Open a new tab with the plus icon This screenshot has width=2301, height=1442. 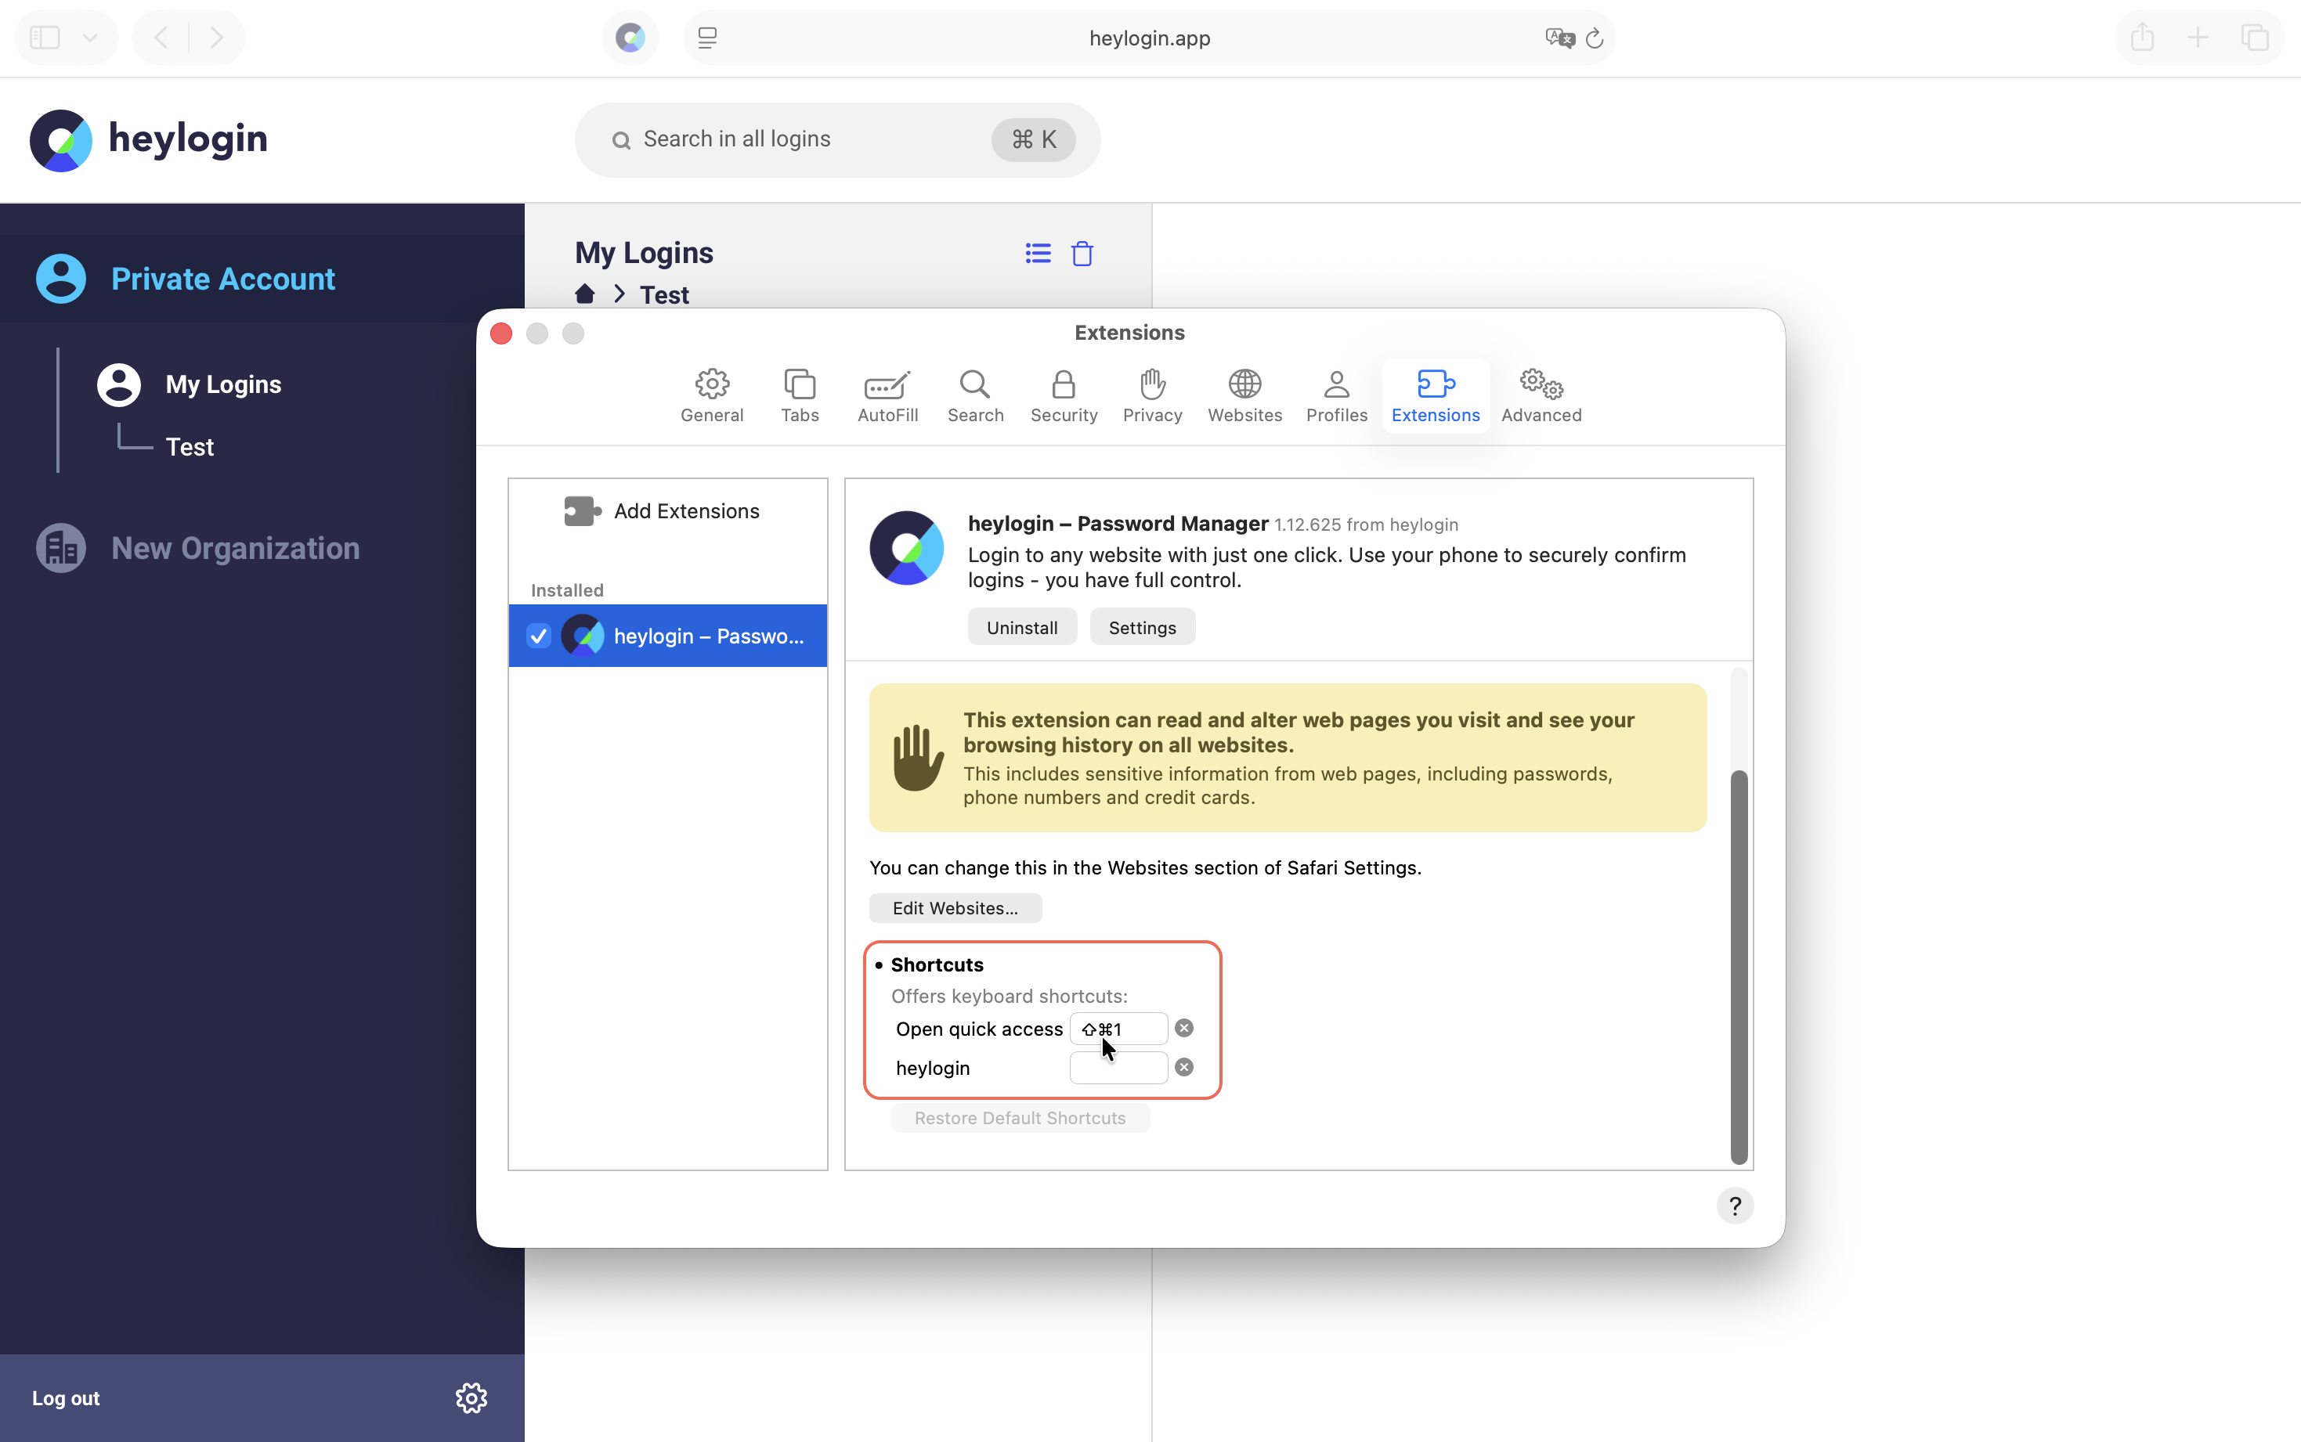tap(2198, 38)
